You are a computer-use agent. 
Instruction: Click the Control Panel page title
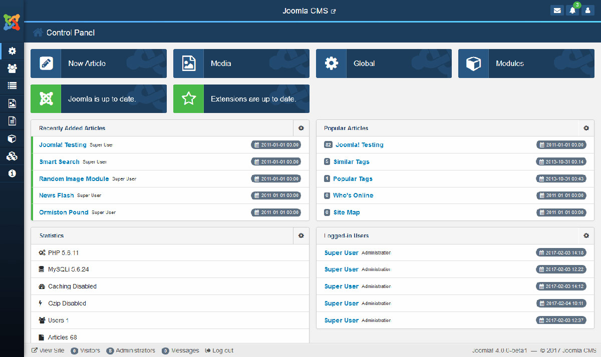point(71,32)
